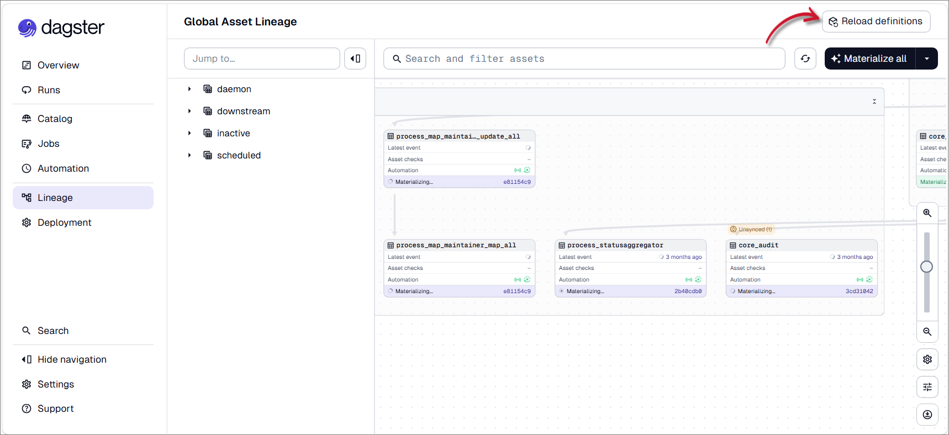Go to Runs in sidebar
Viewport: 949px width, 435px height.
pos(83,90)
